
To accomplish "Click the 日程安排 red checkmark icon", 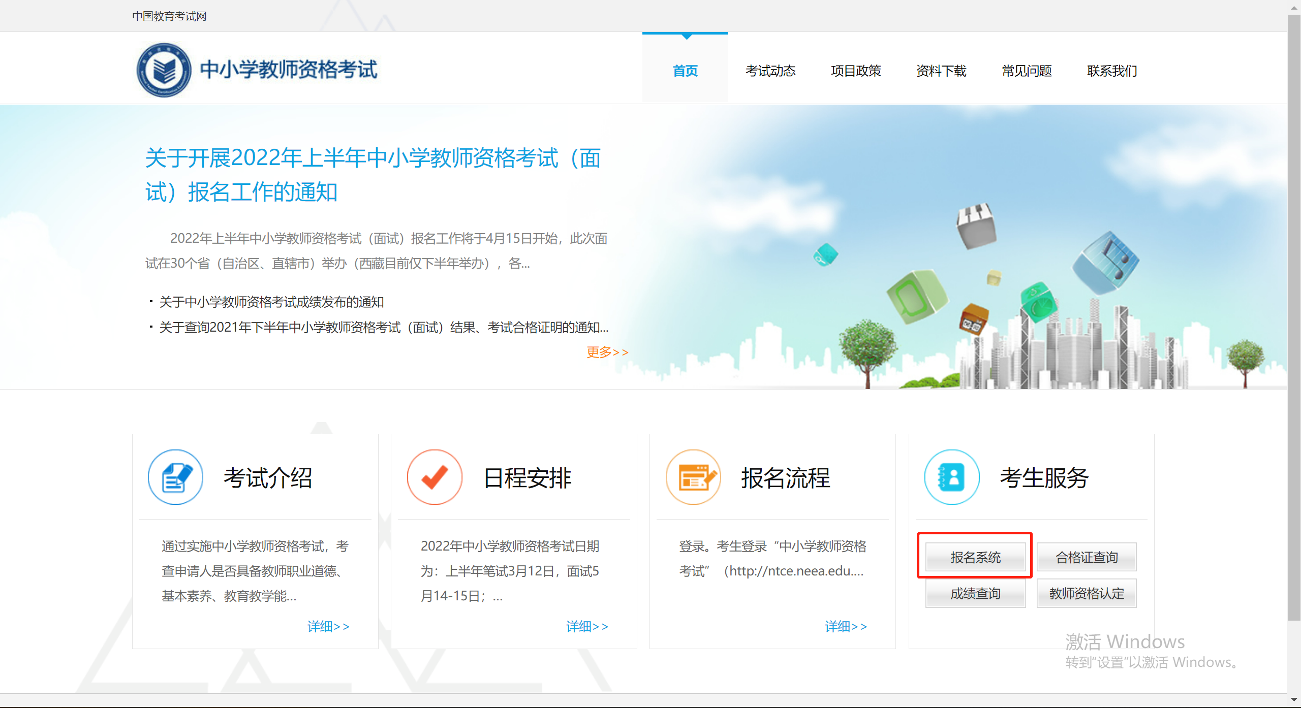I will click(x=435, y=477).
